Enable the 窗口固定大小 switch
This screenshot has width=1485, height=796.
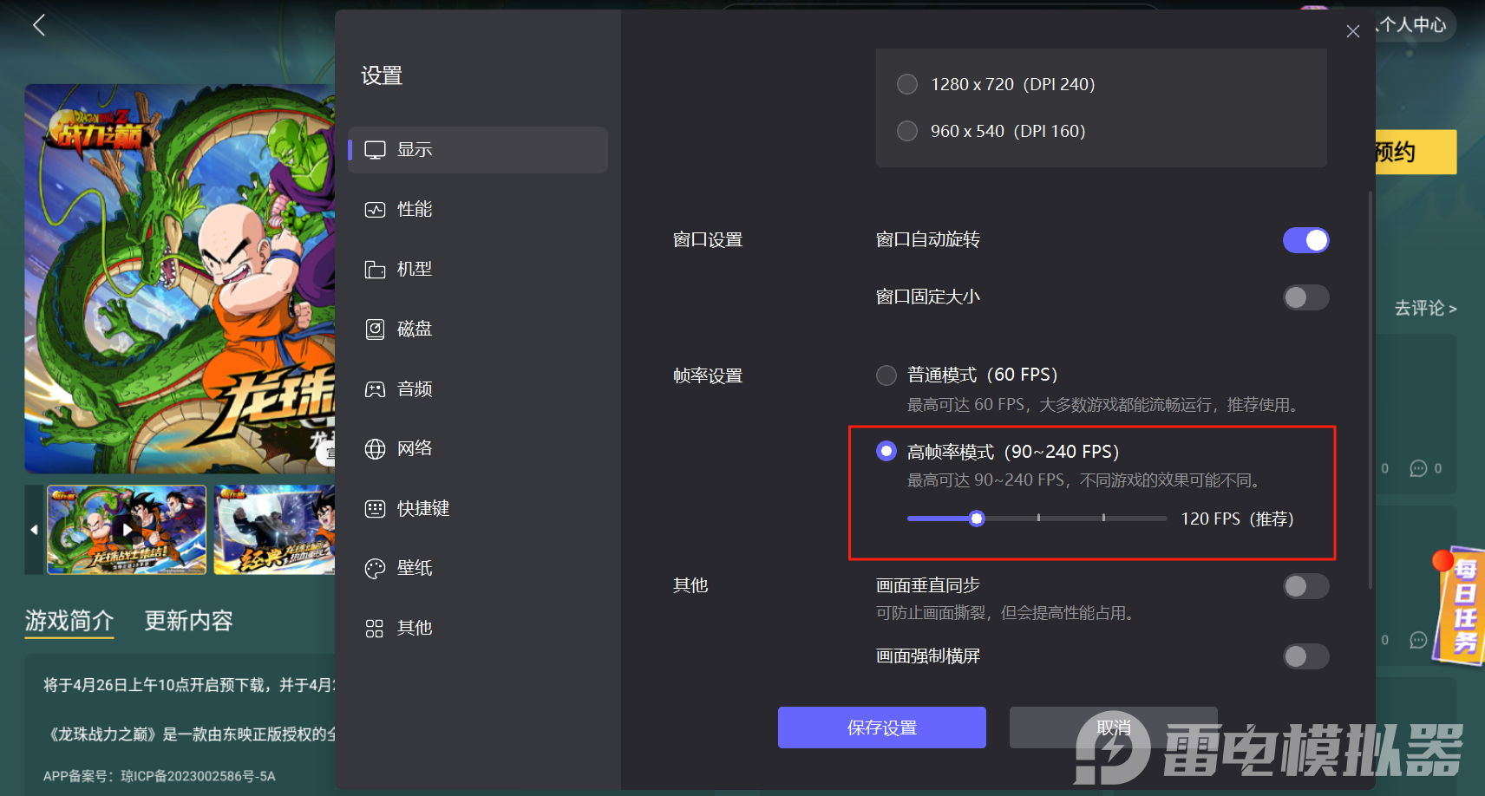point(1306,297)
